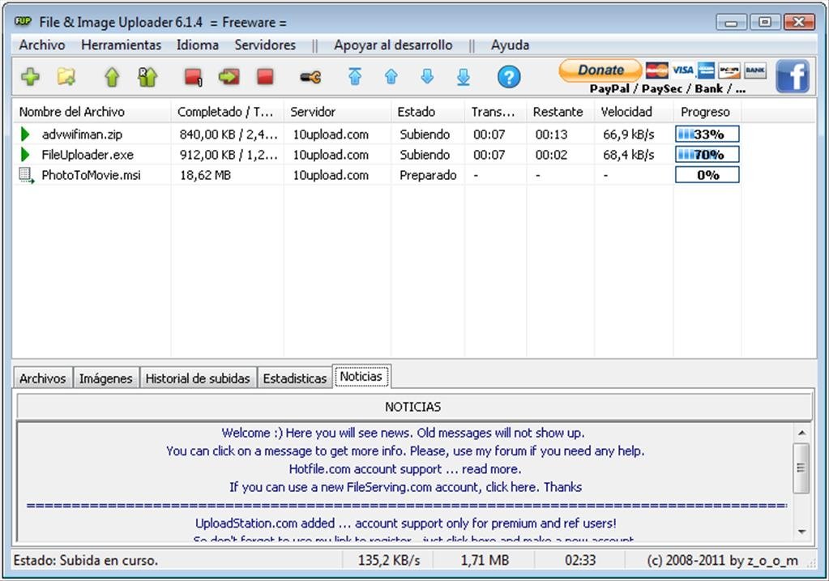Image resolution: width=829 pixels, height=581 pixels.
Task: Click the 'use my forum' help message
Action: [x=405, y=451]
